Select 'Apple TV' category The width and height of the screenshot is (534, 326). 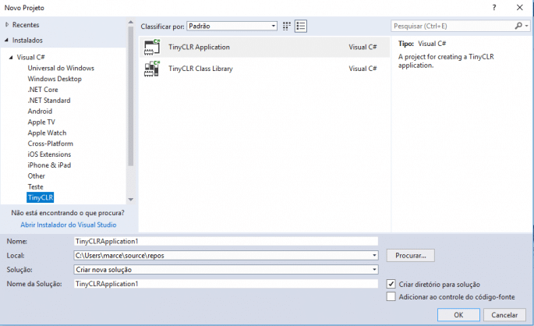click(x=41, y=122)
